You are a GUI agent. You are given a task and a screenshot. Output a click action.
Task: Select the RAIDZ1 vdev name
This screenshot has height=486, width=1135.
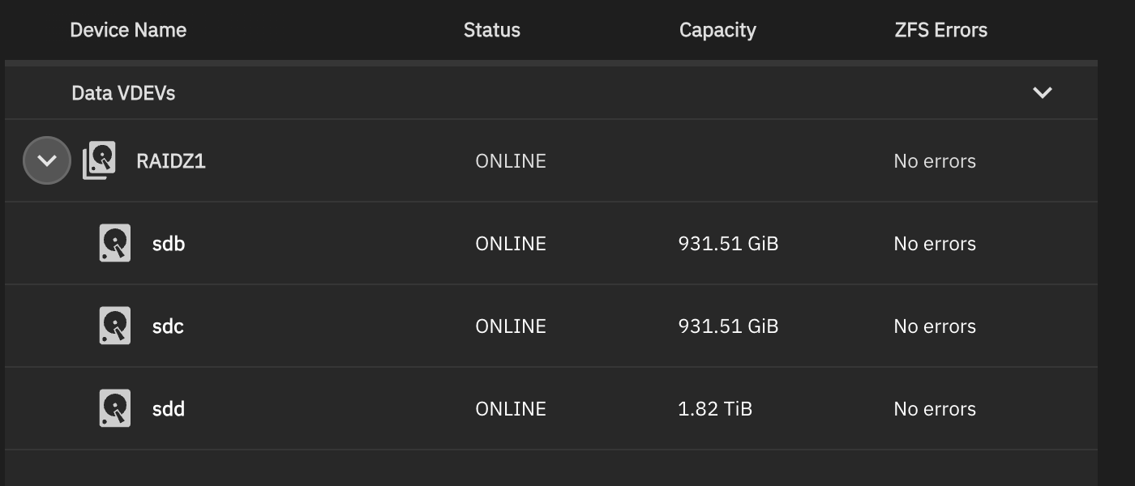click(x=171, y=161)
